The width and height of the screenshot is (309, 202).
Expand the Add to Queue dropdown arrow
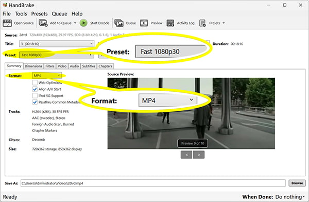point(75,23)
